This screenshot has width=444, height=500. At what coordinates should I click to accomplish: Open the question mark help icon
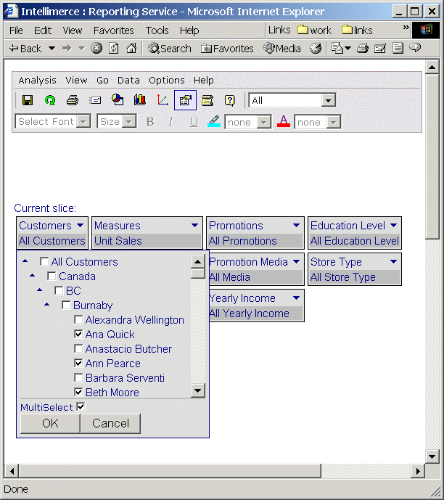click(230, 100)
